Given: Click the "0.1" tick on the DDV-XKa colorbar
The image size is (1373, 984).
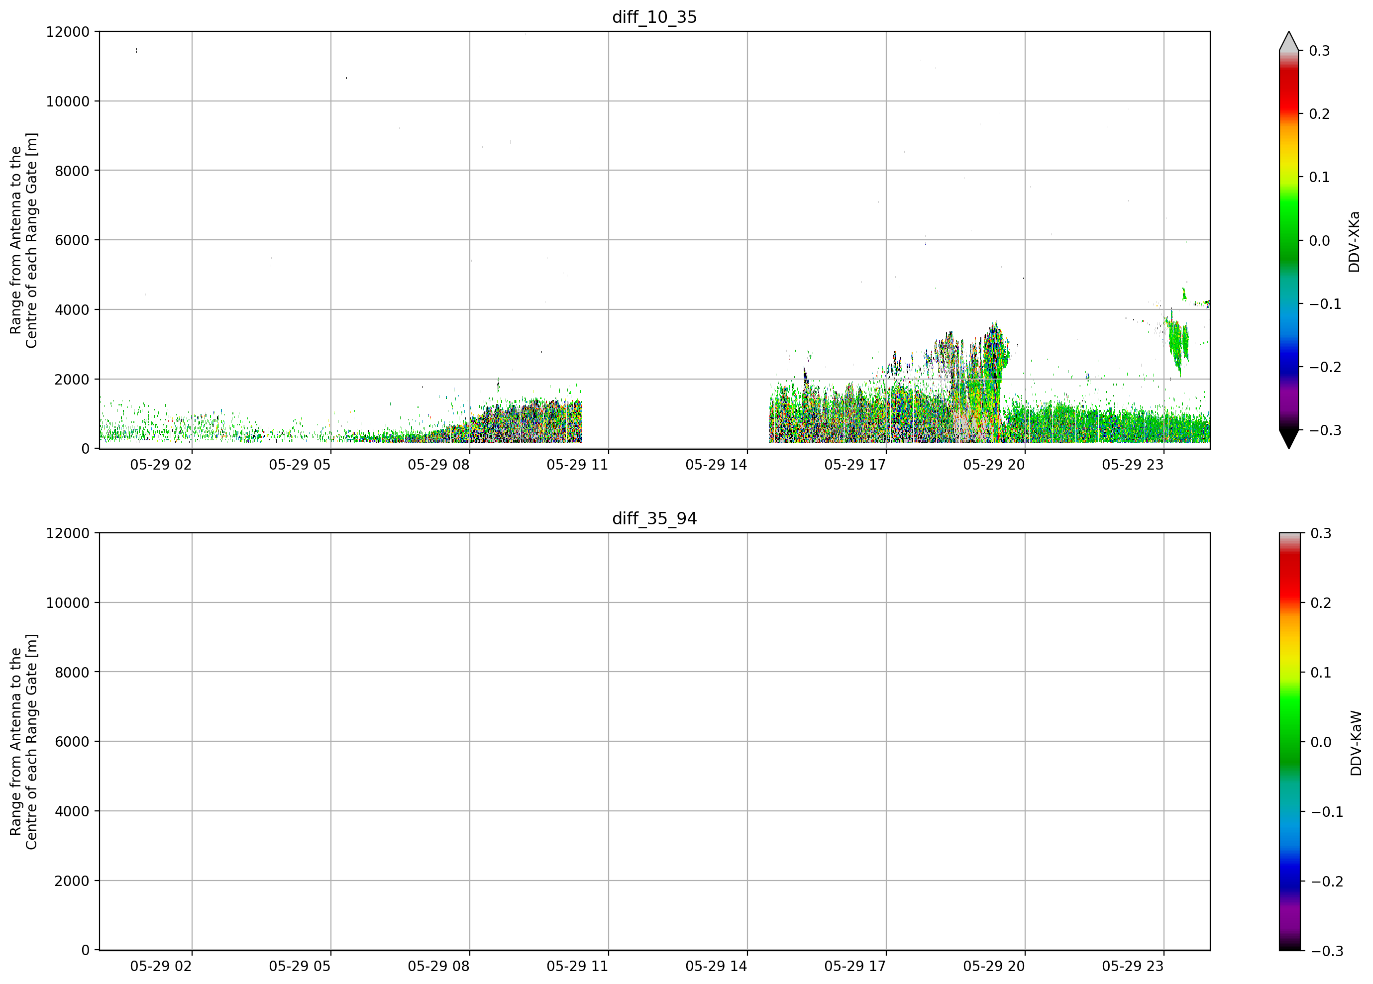Looking at the screenshot, I should click(1320, 177).
